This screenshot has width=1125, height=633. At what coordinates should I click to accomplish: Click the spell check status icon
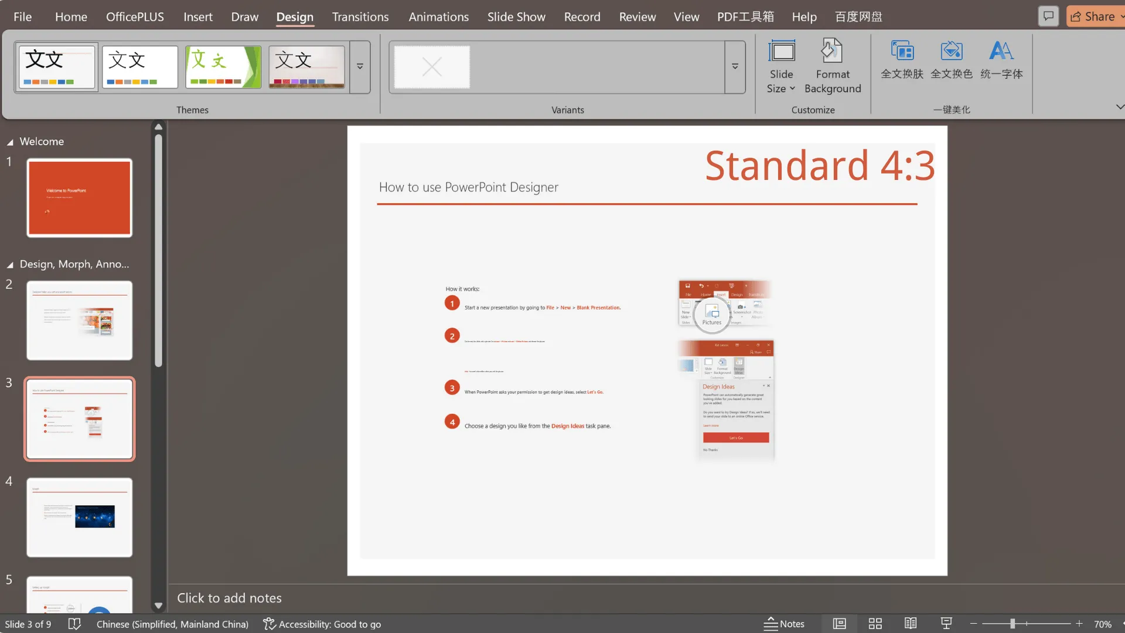[x=74, y=624]
